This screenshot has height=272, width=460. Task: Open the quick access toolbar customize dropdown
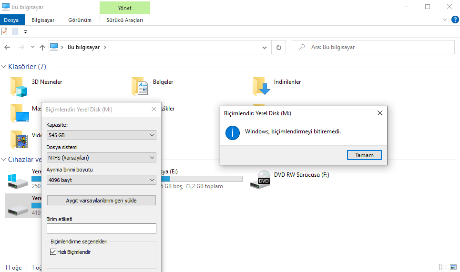pyautogui.click(x=26, y=32)
